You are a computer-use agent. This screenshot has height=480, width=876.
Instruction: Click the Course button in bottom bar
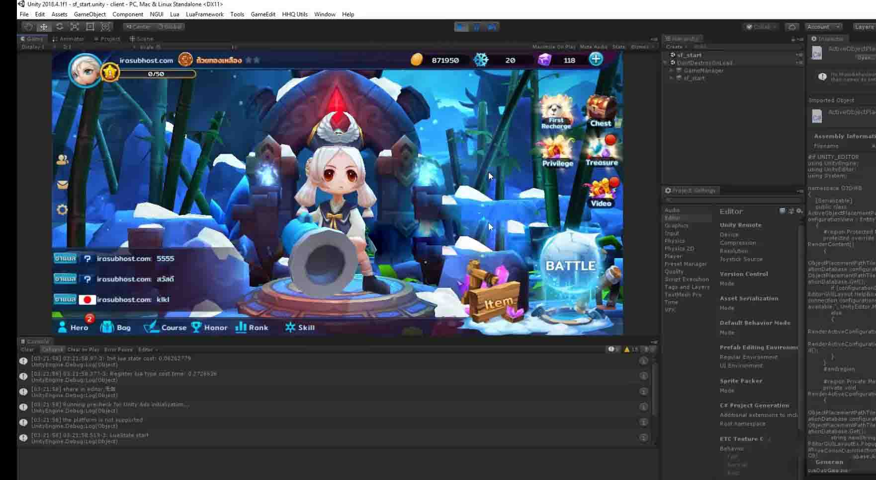[x=165, y=328]
